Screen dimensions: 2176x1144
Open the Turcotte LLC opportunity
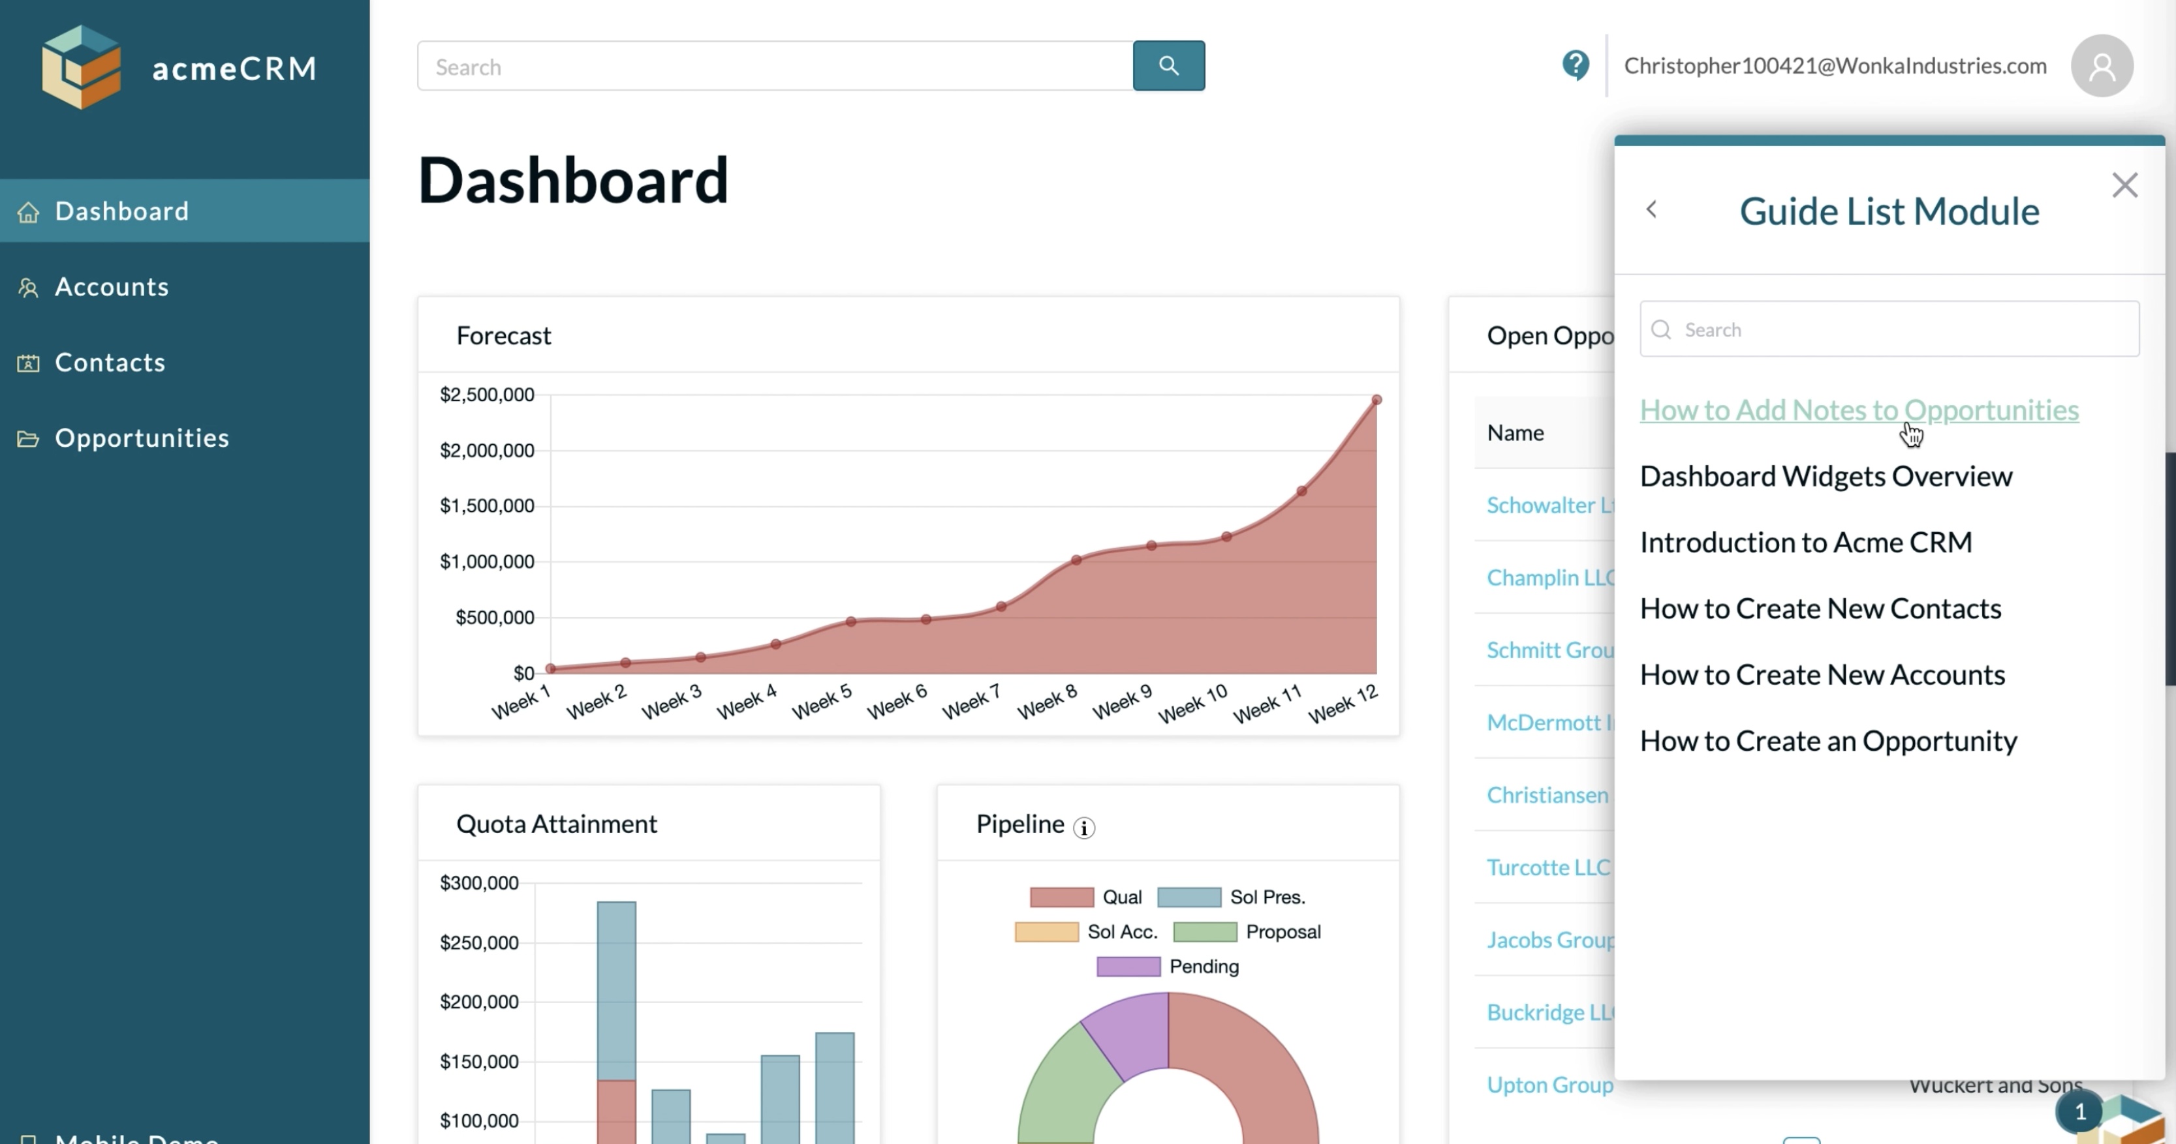[x=1547, y=867]
